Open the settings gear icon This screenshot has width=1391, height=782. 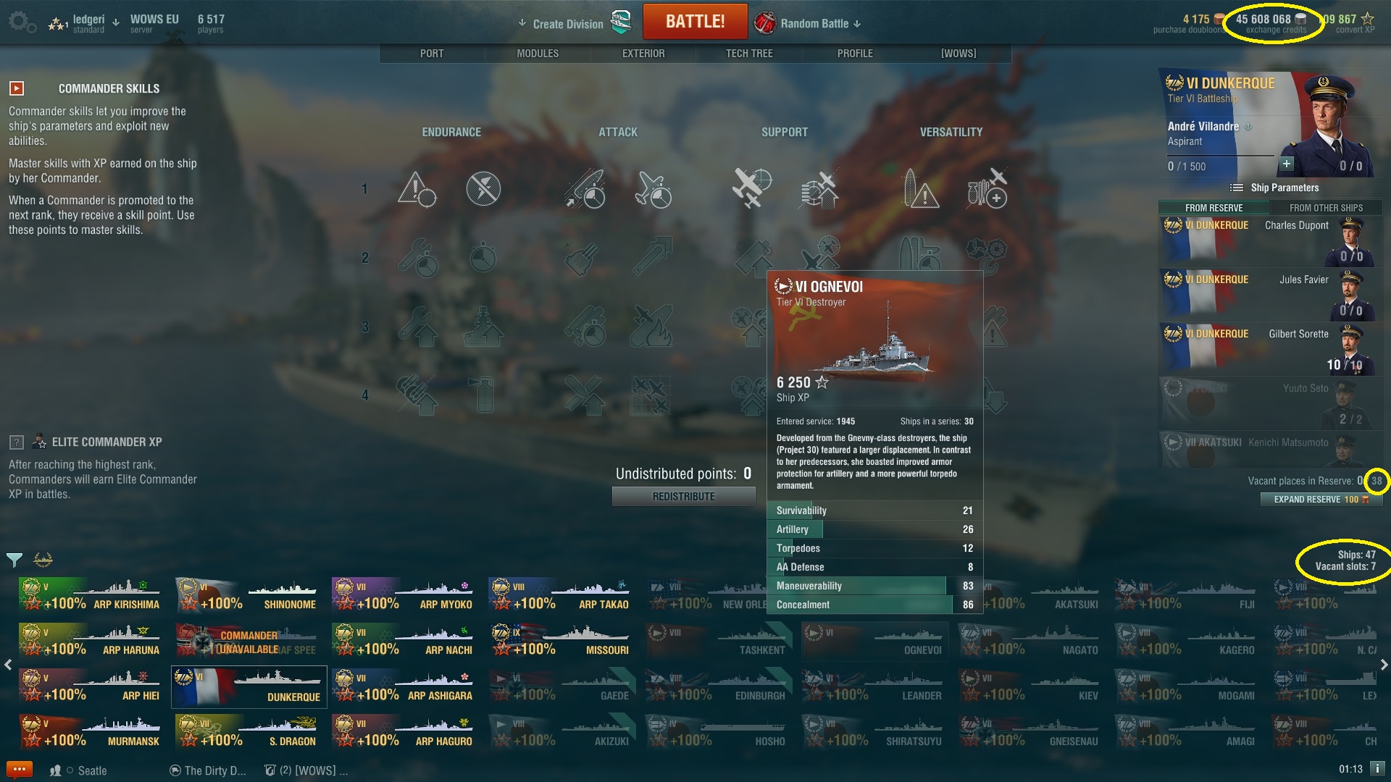pyautogui.click(x=22, y=22)
